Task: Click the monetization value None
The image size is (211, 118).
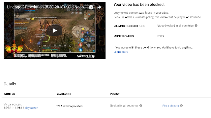Action: point(161,36)
